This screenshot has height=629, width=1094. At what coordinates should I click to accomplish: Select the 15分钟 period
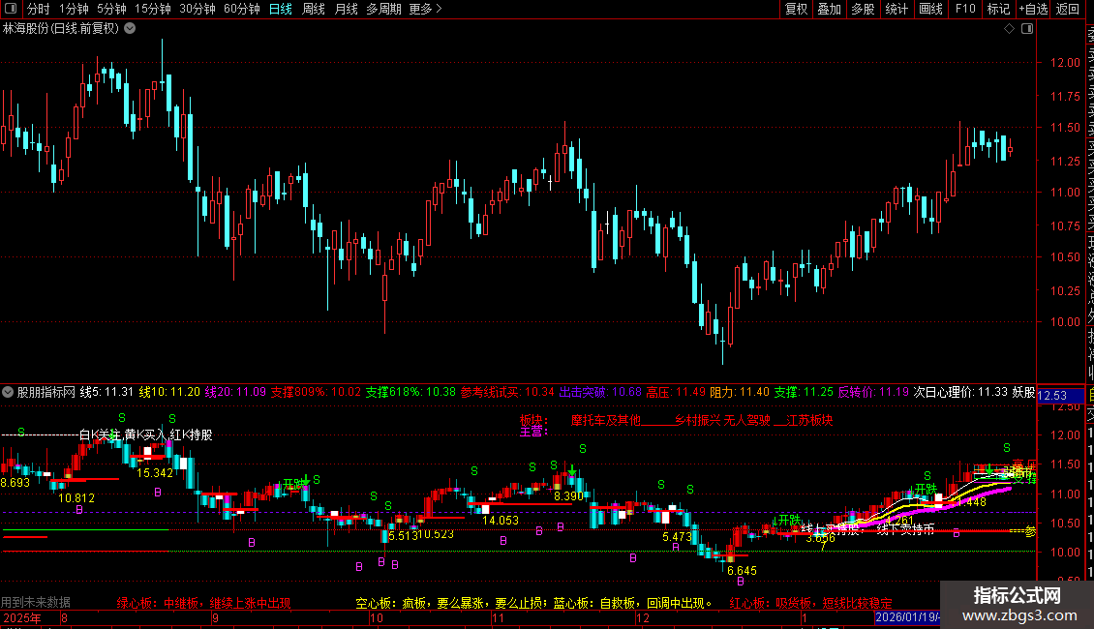coord(152,9)
